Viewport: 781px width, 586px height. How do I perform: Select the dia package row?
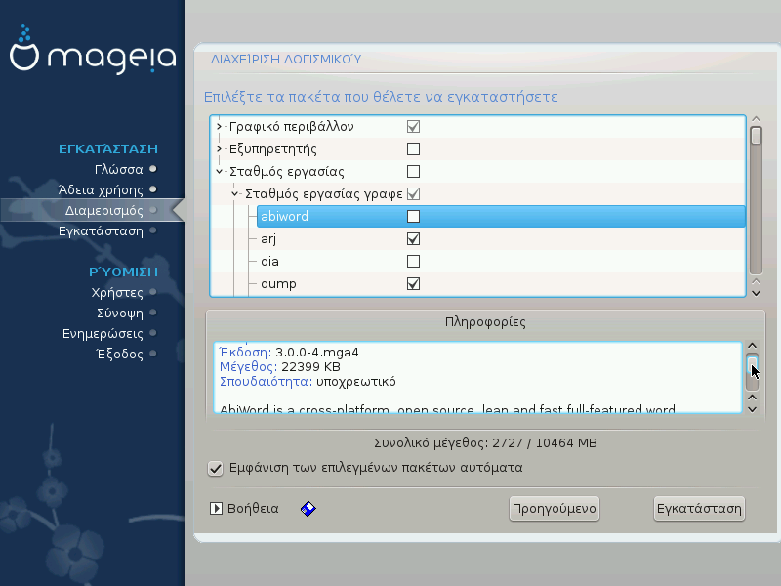501,261
